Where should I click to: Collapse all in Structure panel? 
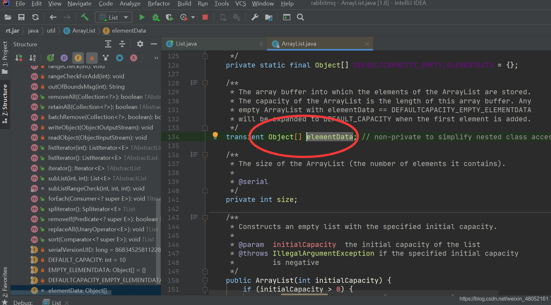pos(122,44)
